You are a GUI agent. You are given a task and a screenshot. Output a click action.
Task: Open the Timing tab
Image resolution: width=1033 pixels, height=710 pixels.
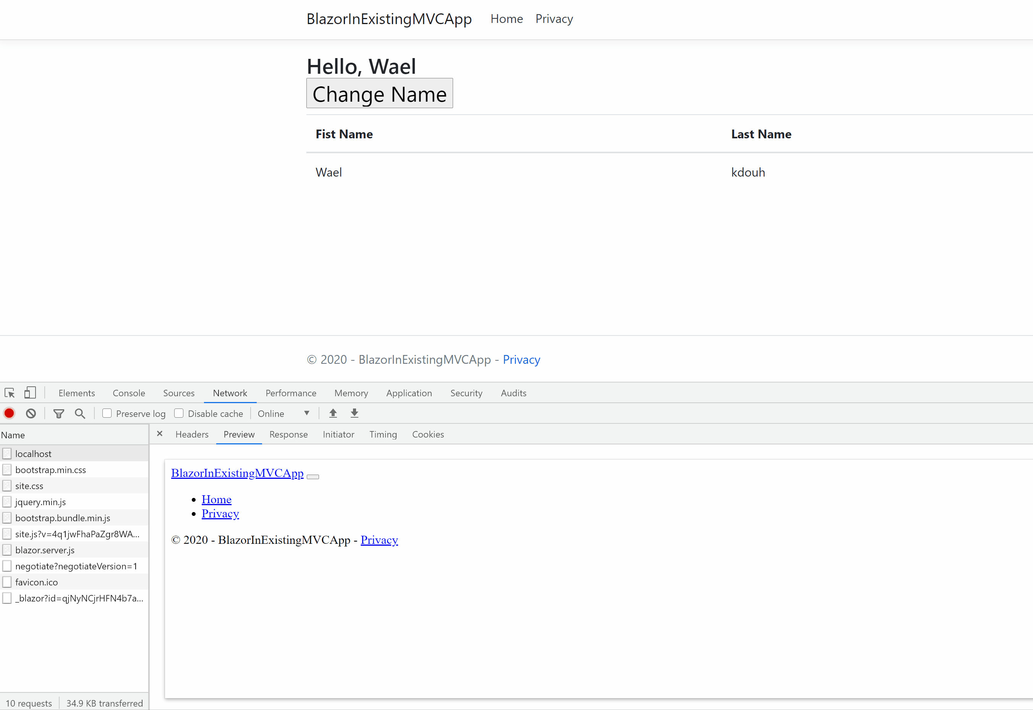pyautogui.click(x=383, y=434)
